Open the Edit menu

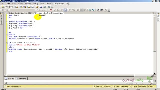click(8, 4)
